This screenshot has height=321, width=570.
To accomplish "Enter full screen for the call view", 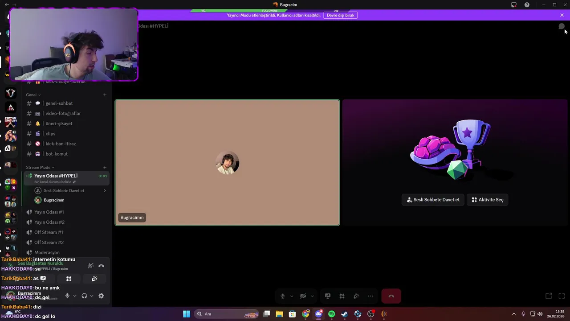I will tap(562, 296).
